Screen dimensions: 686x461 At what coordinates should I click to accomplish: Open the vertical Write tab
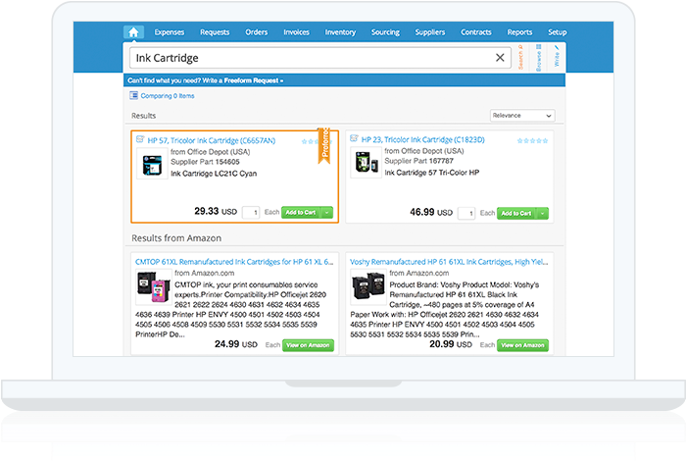(x=557, y=56)
